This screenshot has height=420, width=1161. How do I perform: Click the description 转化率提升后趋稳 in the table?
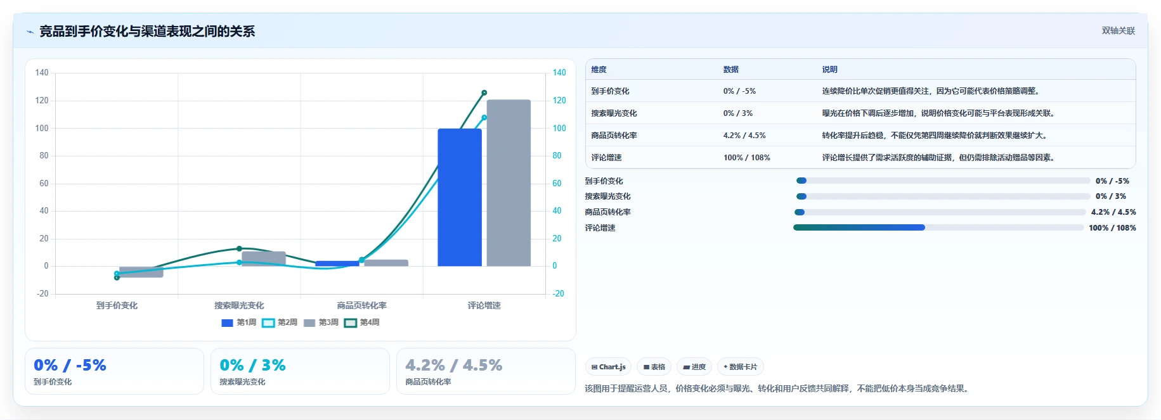(935, 136)
